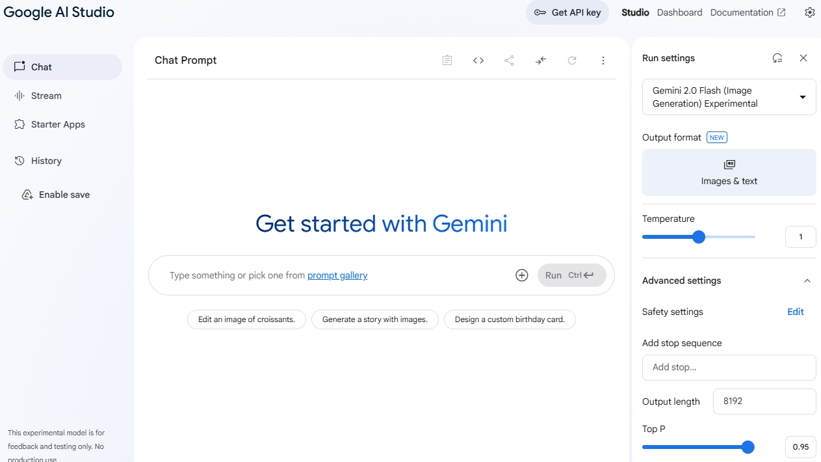Close the Run settings panel
Viewport: 821px width, 462px height.
(803, 58)
